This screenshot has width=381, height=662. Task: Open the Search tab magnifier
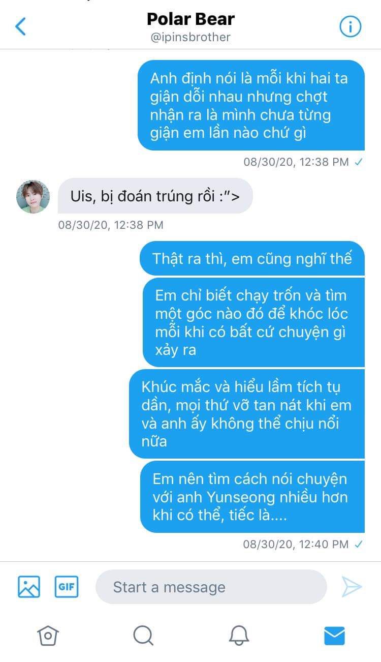[x=143, y=635]
